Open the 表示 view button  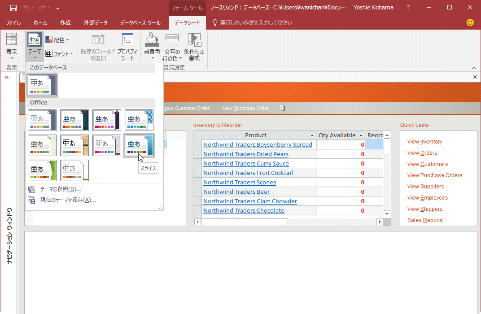12,46
